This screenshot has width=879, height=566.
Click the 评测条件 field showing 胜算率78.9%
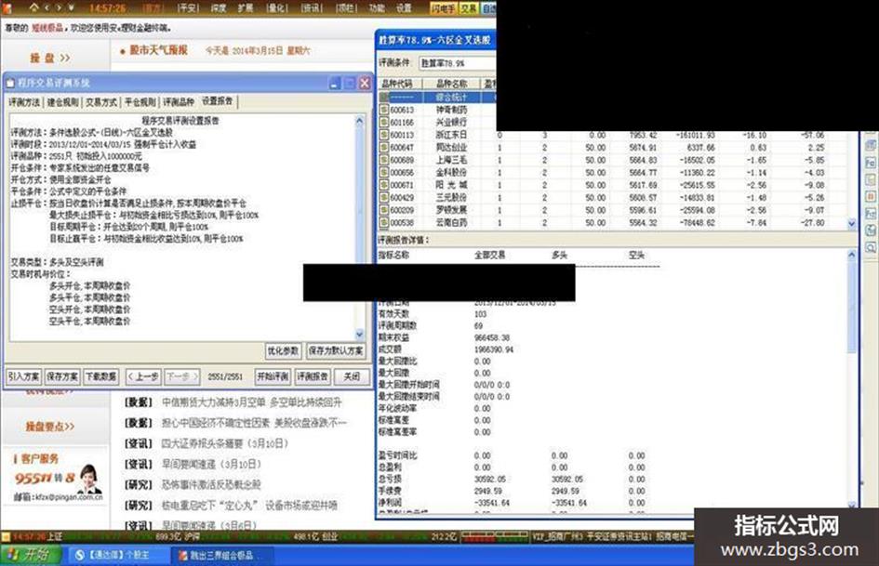tap(458, 63)
